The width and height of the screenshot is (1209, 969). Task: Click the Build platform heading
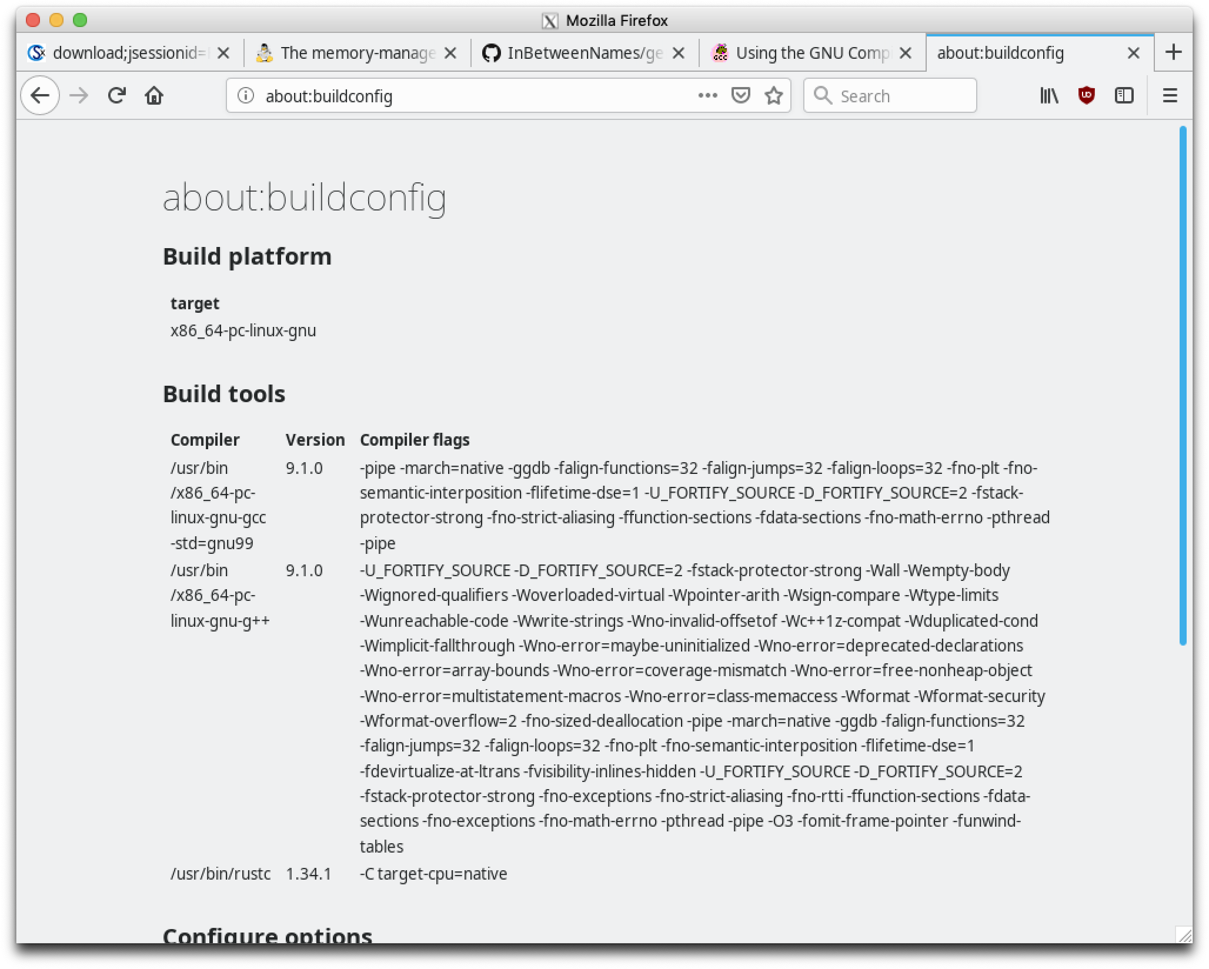pos(247,256)
